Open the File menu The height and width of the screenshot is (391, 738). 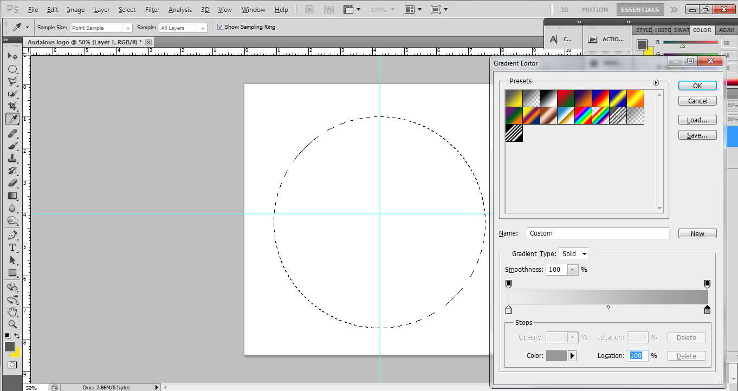pyautogui.click(x=33, y=10)
